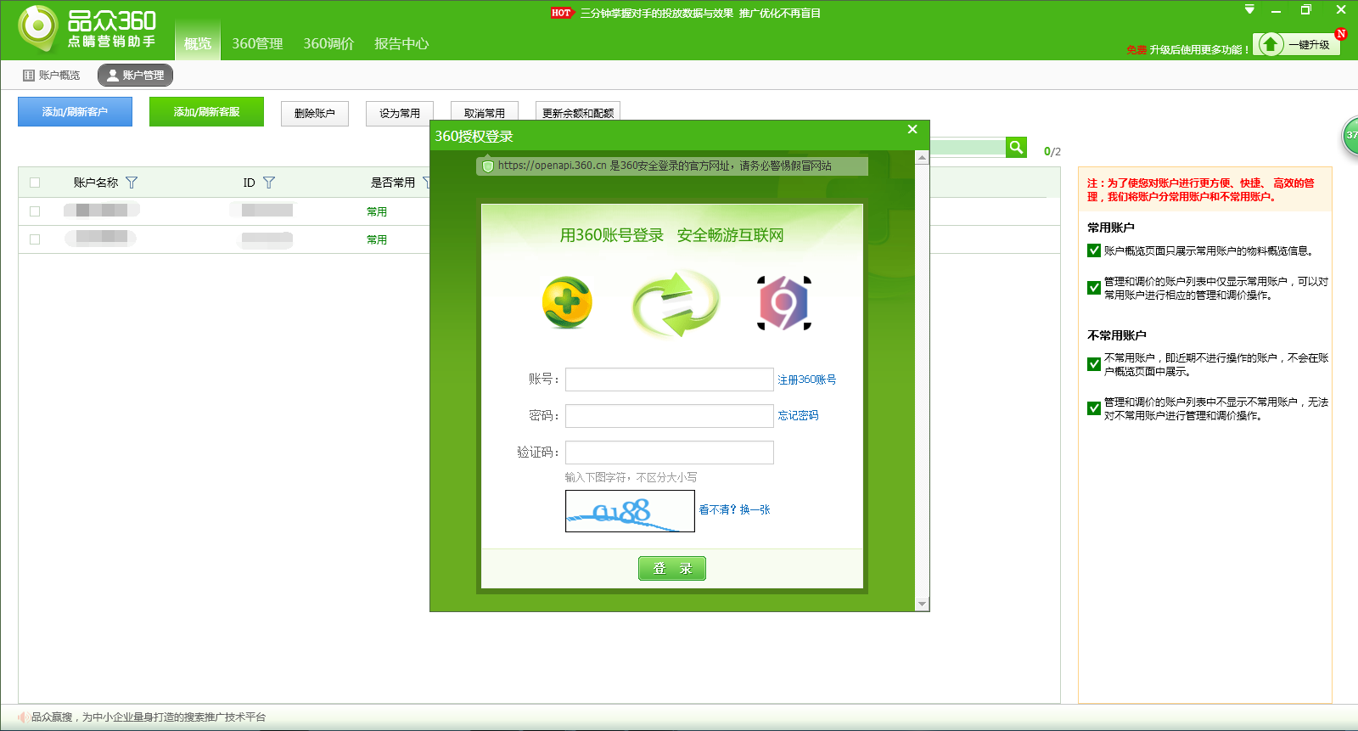Click the security shield icon beside URL

click(488, 166)
